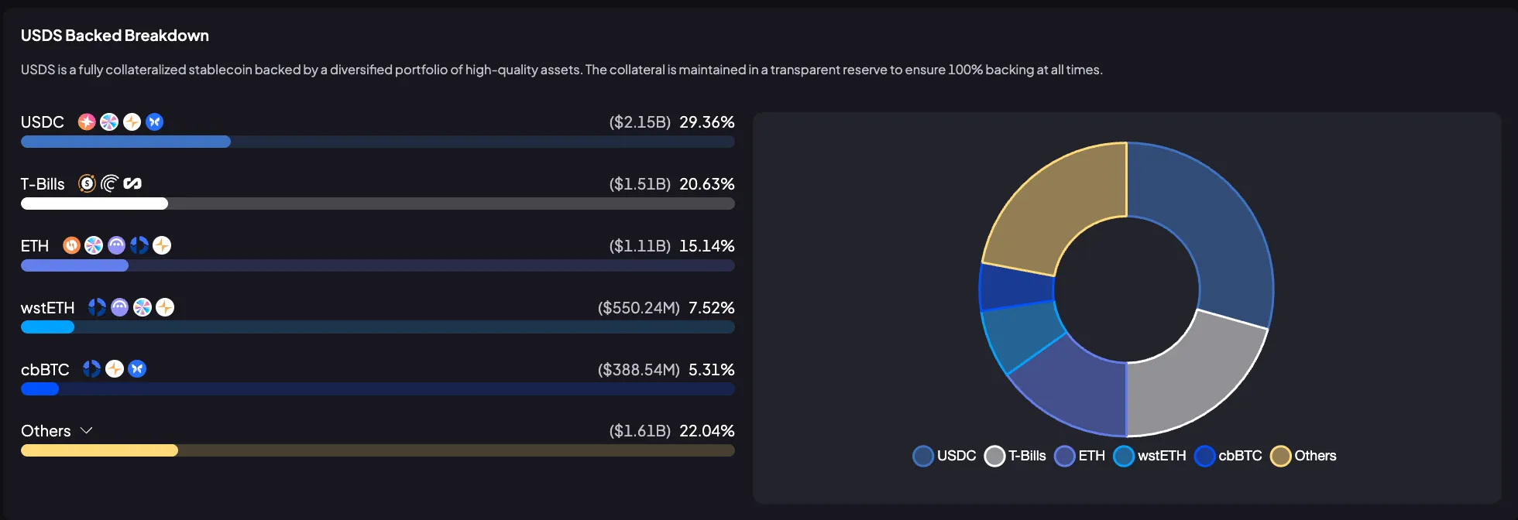Click the cream four-point star icon beside USDC
The height and width of the screenshot is (520, 1518).
[x=132, y=122]
